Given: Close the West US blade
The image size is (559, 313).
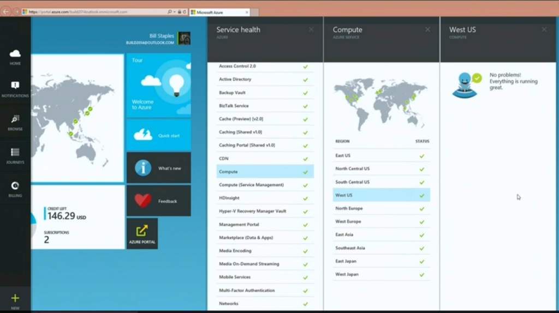Looking at the screenshot, I should 544,29.
